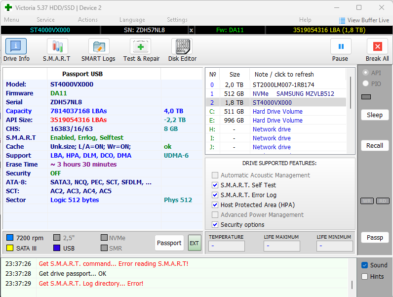Image resolution: width=393 pixels, height=297 pixels.
Task: Click the Recall button
Action: [375, 145]
